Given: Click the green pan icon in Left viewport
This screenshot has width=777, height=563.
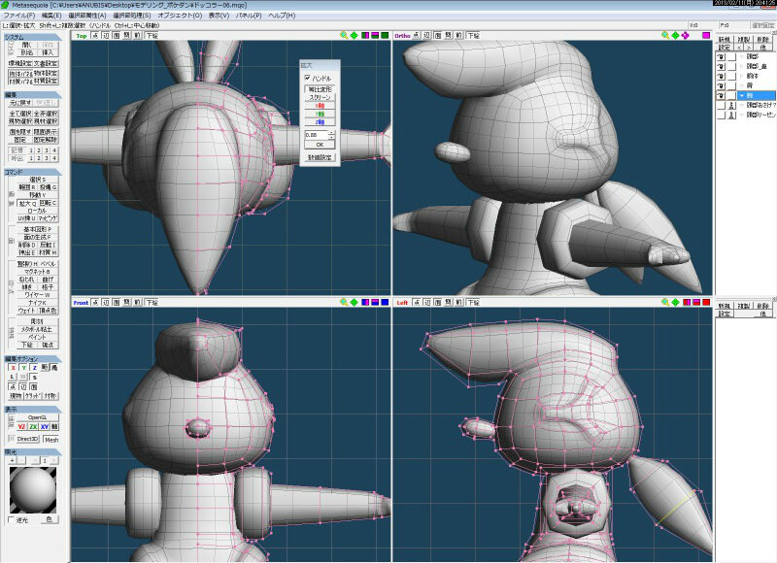Looking at the screenshot, I should (x=675, y=302).
